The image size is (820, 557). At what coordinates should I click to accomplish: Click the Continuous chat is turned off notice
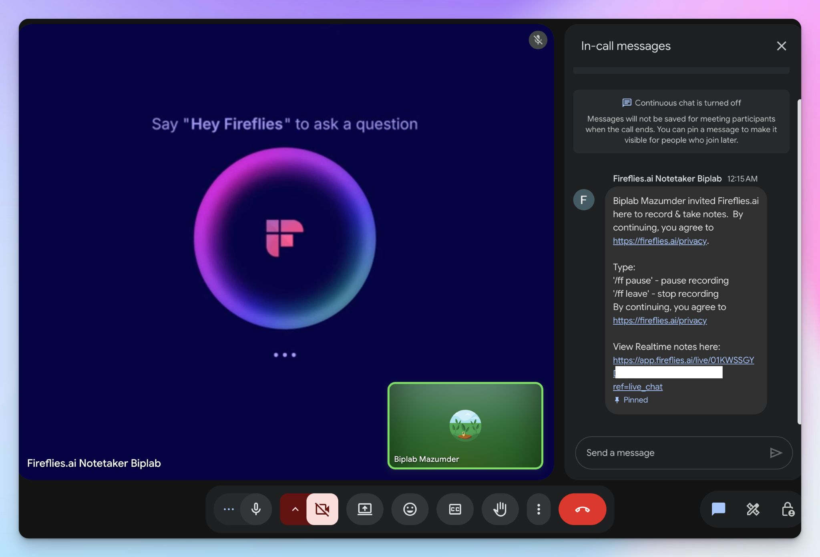[681, 121]
